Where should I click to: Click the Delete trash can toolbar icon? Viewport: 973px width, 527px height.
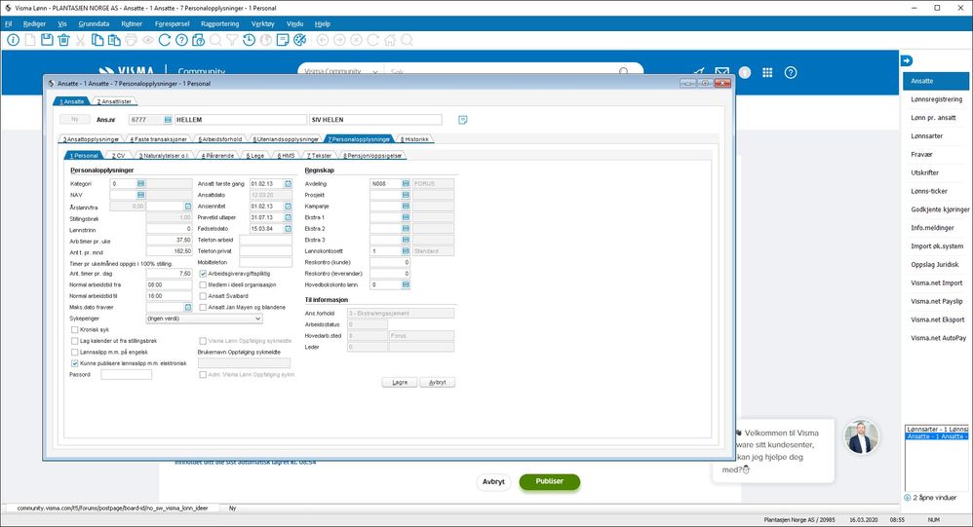(63, 40)
